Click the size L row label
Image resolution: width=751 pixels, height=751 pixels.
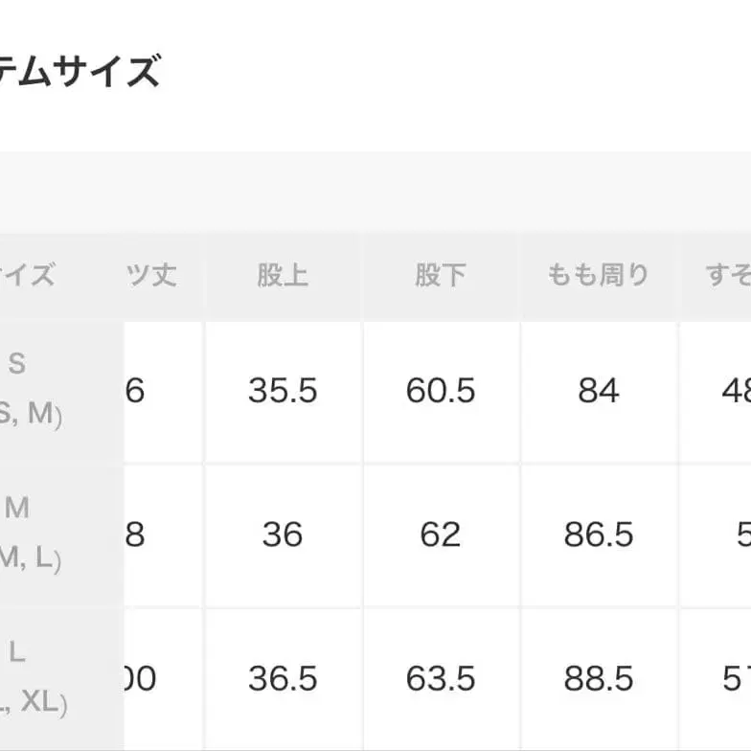coord(27,678)
